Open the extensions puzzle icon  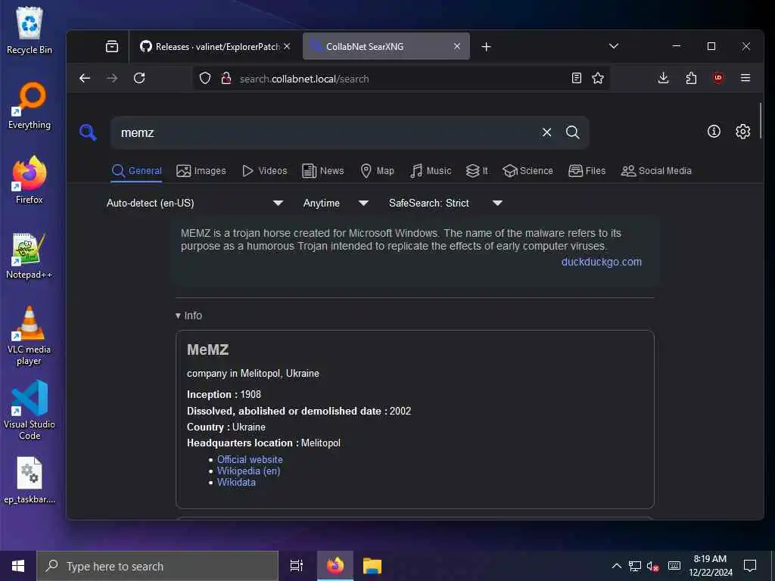pos(691,78)
